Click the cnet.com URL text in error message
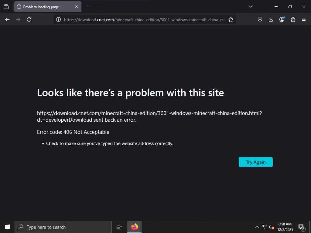311x233 pixels. (149, 116)
